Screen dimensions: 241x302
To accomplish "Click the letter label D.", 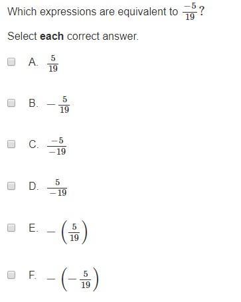I will click(x=33, y=186).
